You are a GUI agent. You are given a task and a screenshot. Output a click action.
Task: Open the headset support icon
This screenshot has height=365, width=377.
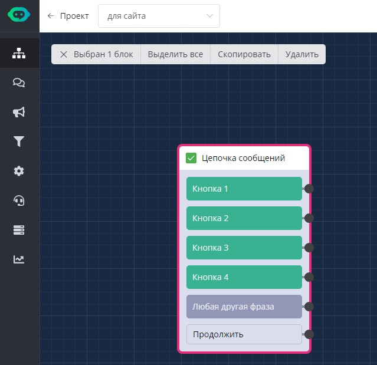[x=19, y=200]
